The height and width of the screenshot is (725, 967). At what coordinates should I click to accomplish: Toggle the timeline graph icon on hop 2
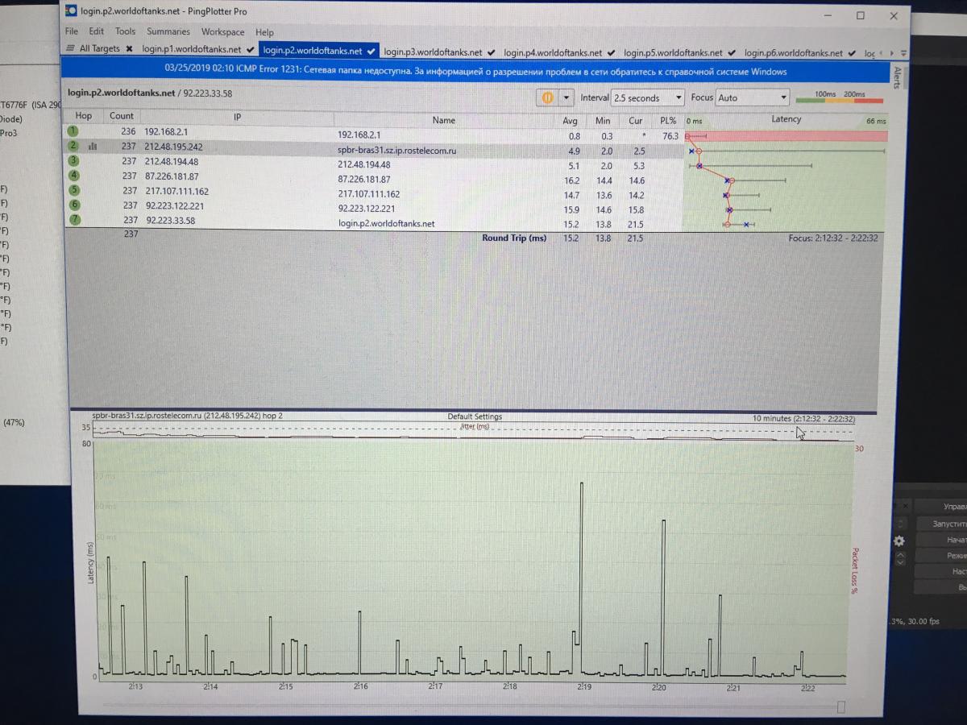92,147
